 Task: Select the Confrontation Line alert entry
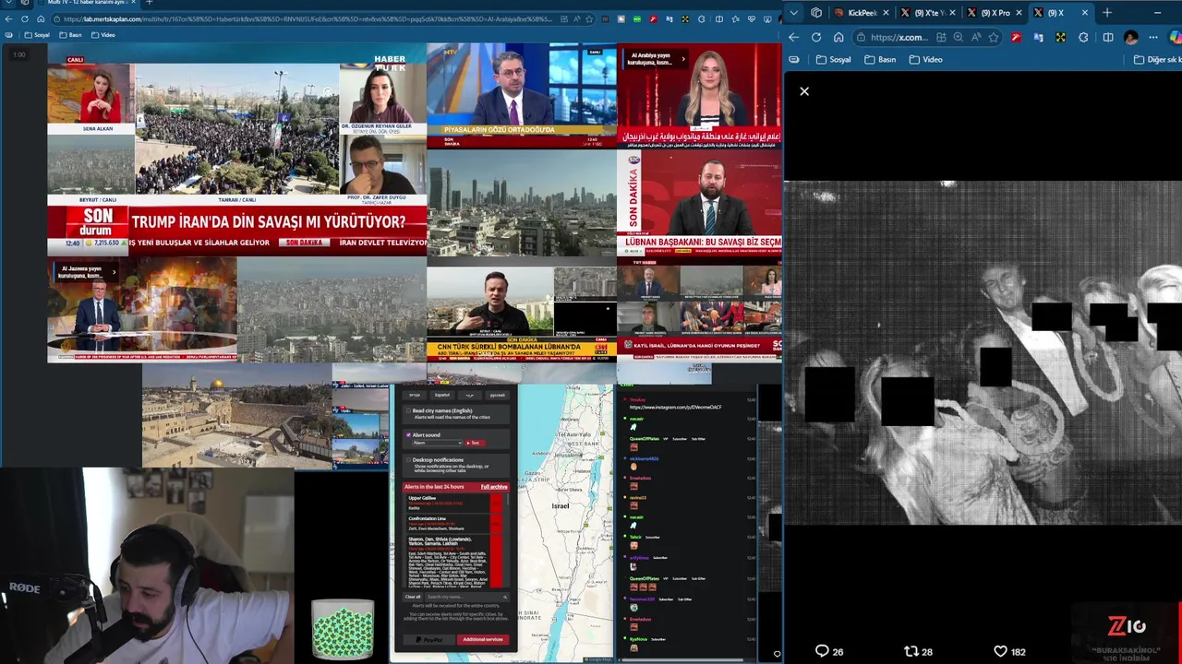pyautogui.click(x=452, y=523)
